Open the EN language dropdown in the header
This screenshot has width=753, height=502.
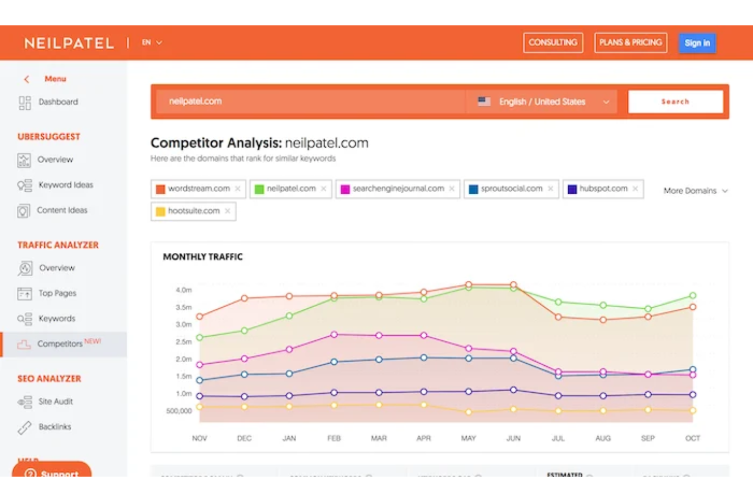click(152, 42)
